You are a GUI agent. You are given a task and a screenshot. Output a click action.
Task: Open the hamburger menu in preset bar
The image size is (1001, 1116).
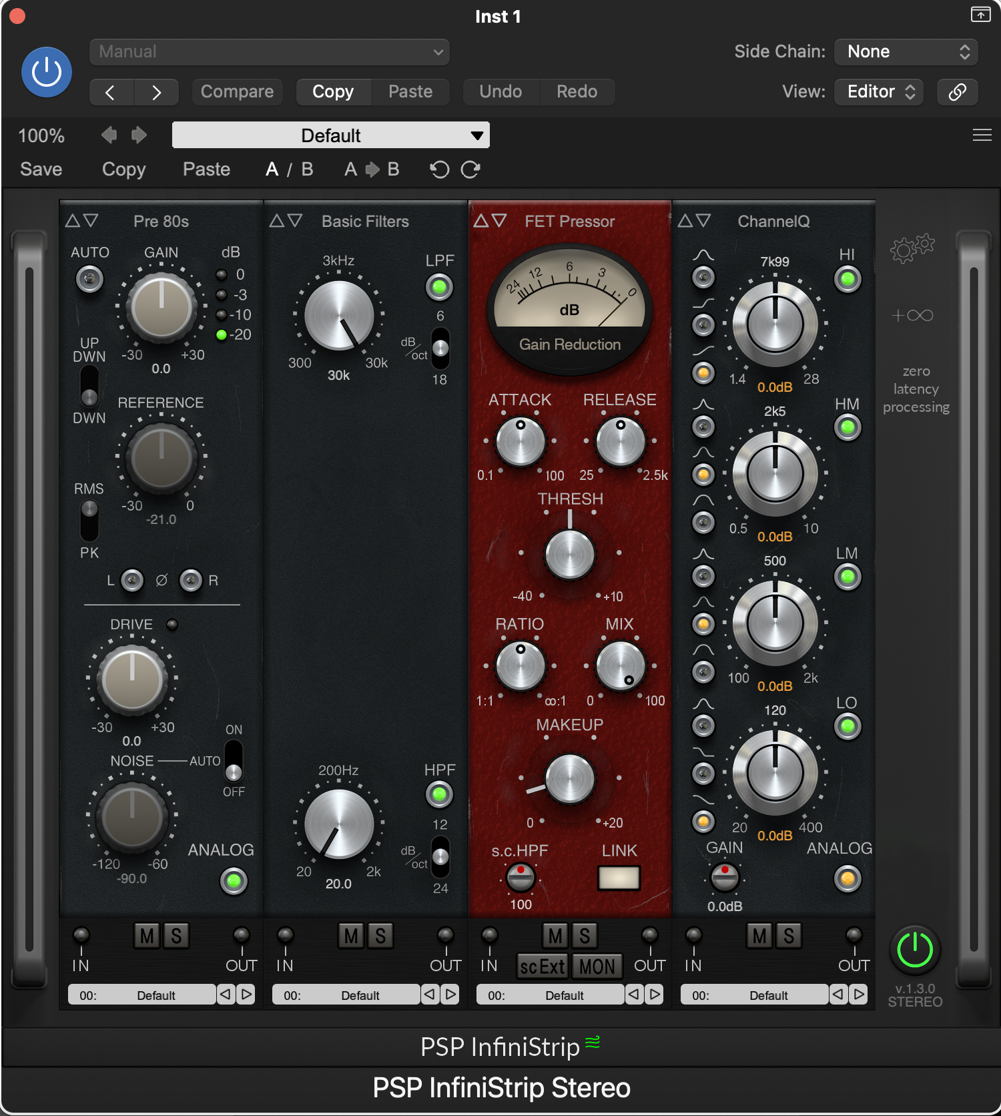coord(982,135)
